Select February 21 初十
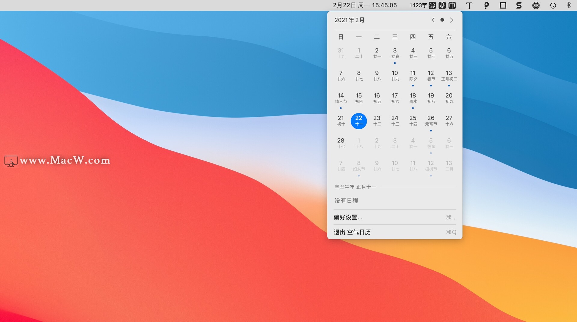Image resolution: width=577 pixels, height=322 pixels. (x=341, y=121)
